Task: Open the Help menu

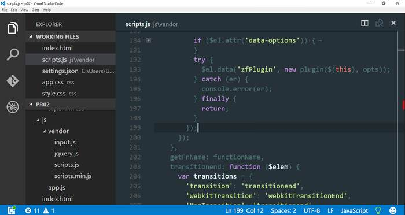Action: tap(47, 10)
